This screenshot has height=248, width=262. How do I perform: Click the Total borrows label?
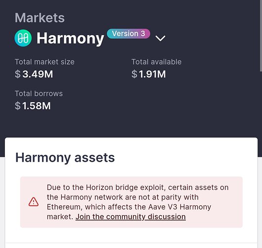[x=39, y=94]
